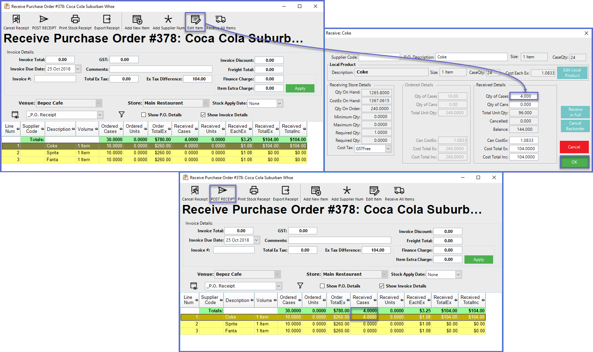
Task: Toggle Show P.O. Details checkbox in bottom window
Action: [x=322, y=286]
